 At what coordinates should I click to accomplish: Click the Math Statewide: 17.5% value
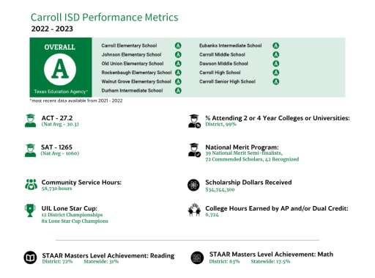coord(270,261)
